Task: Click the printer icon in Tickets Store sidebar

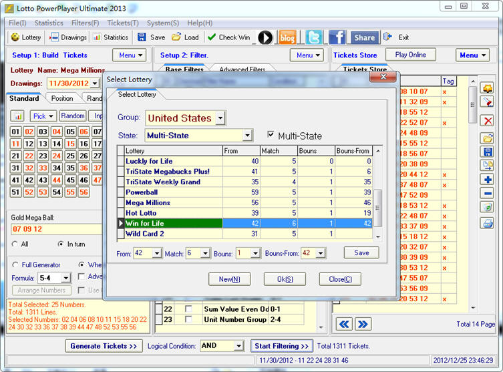Action: (x=488, y=223)
